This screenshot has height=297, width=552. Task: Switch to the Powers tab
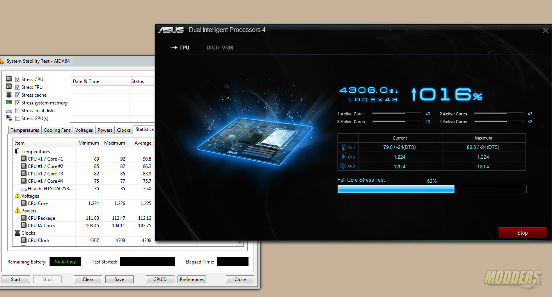pyautogui.click(x=105, y=130)
